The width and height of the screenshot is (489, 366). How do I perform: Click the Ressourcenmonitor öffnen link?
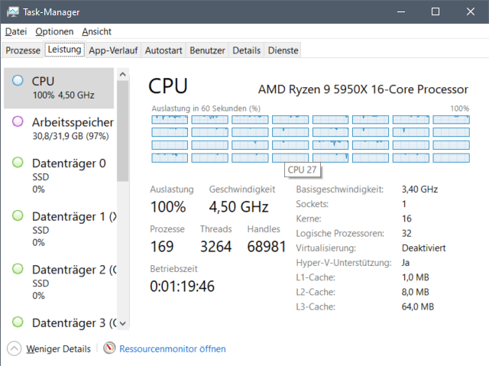coord(173,349)
